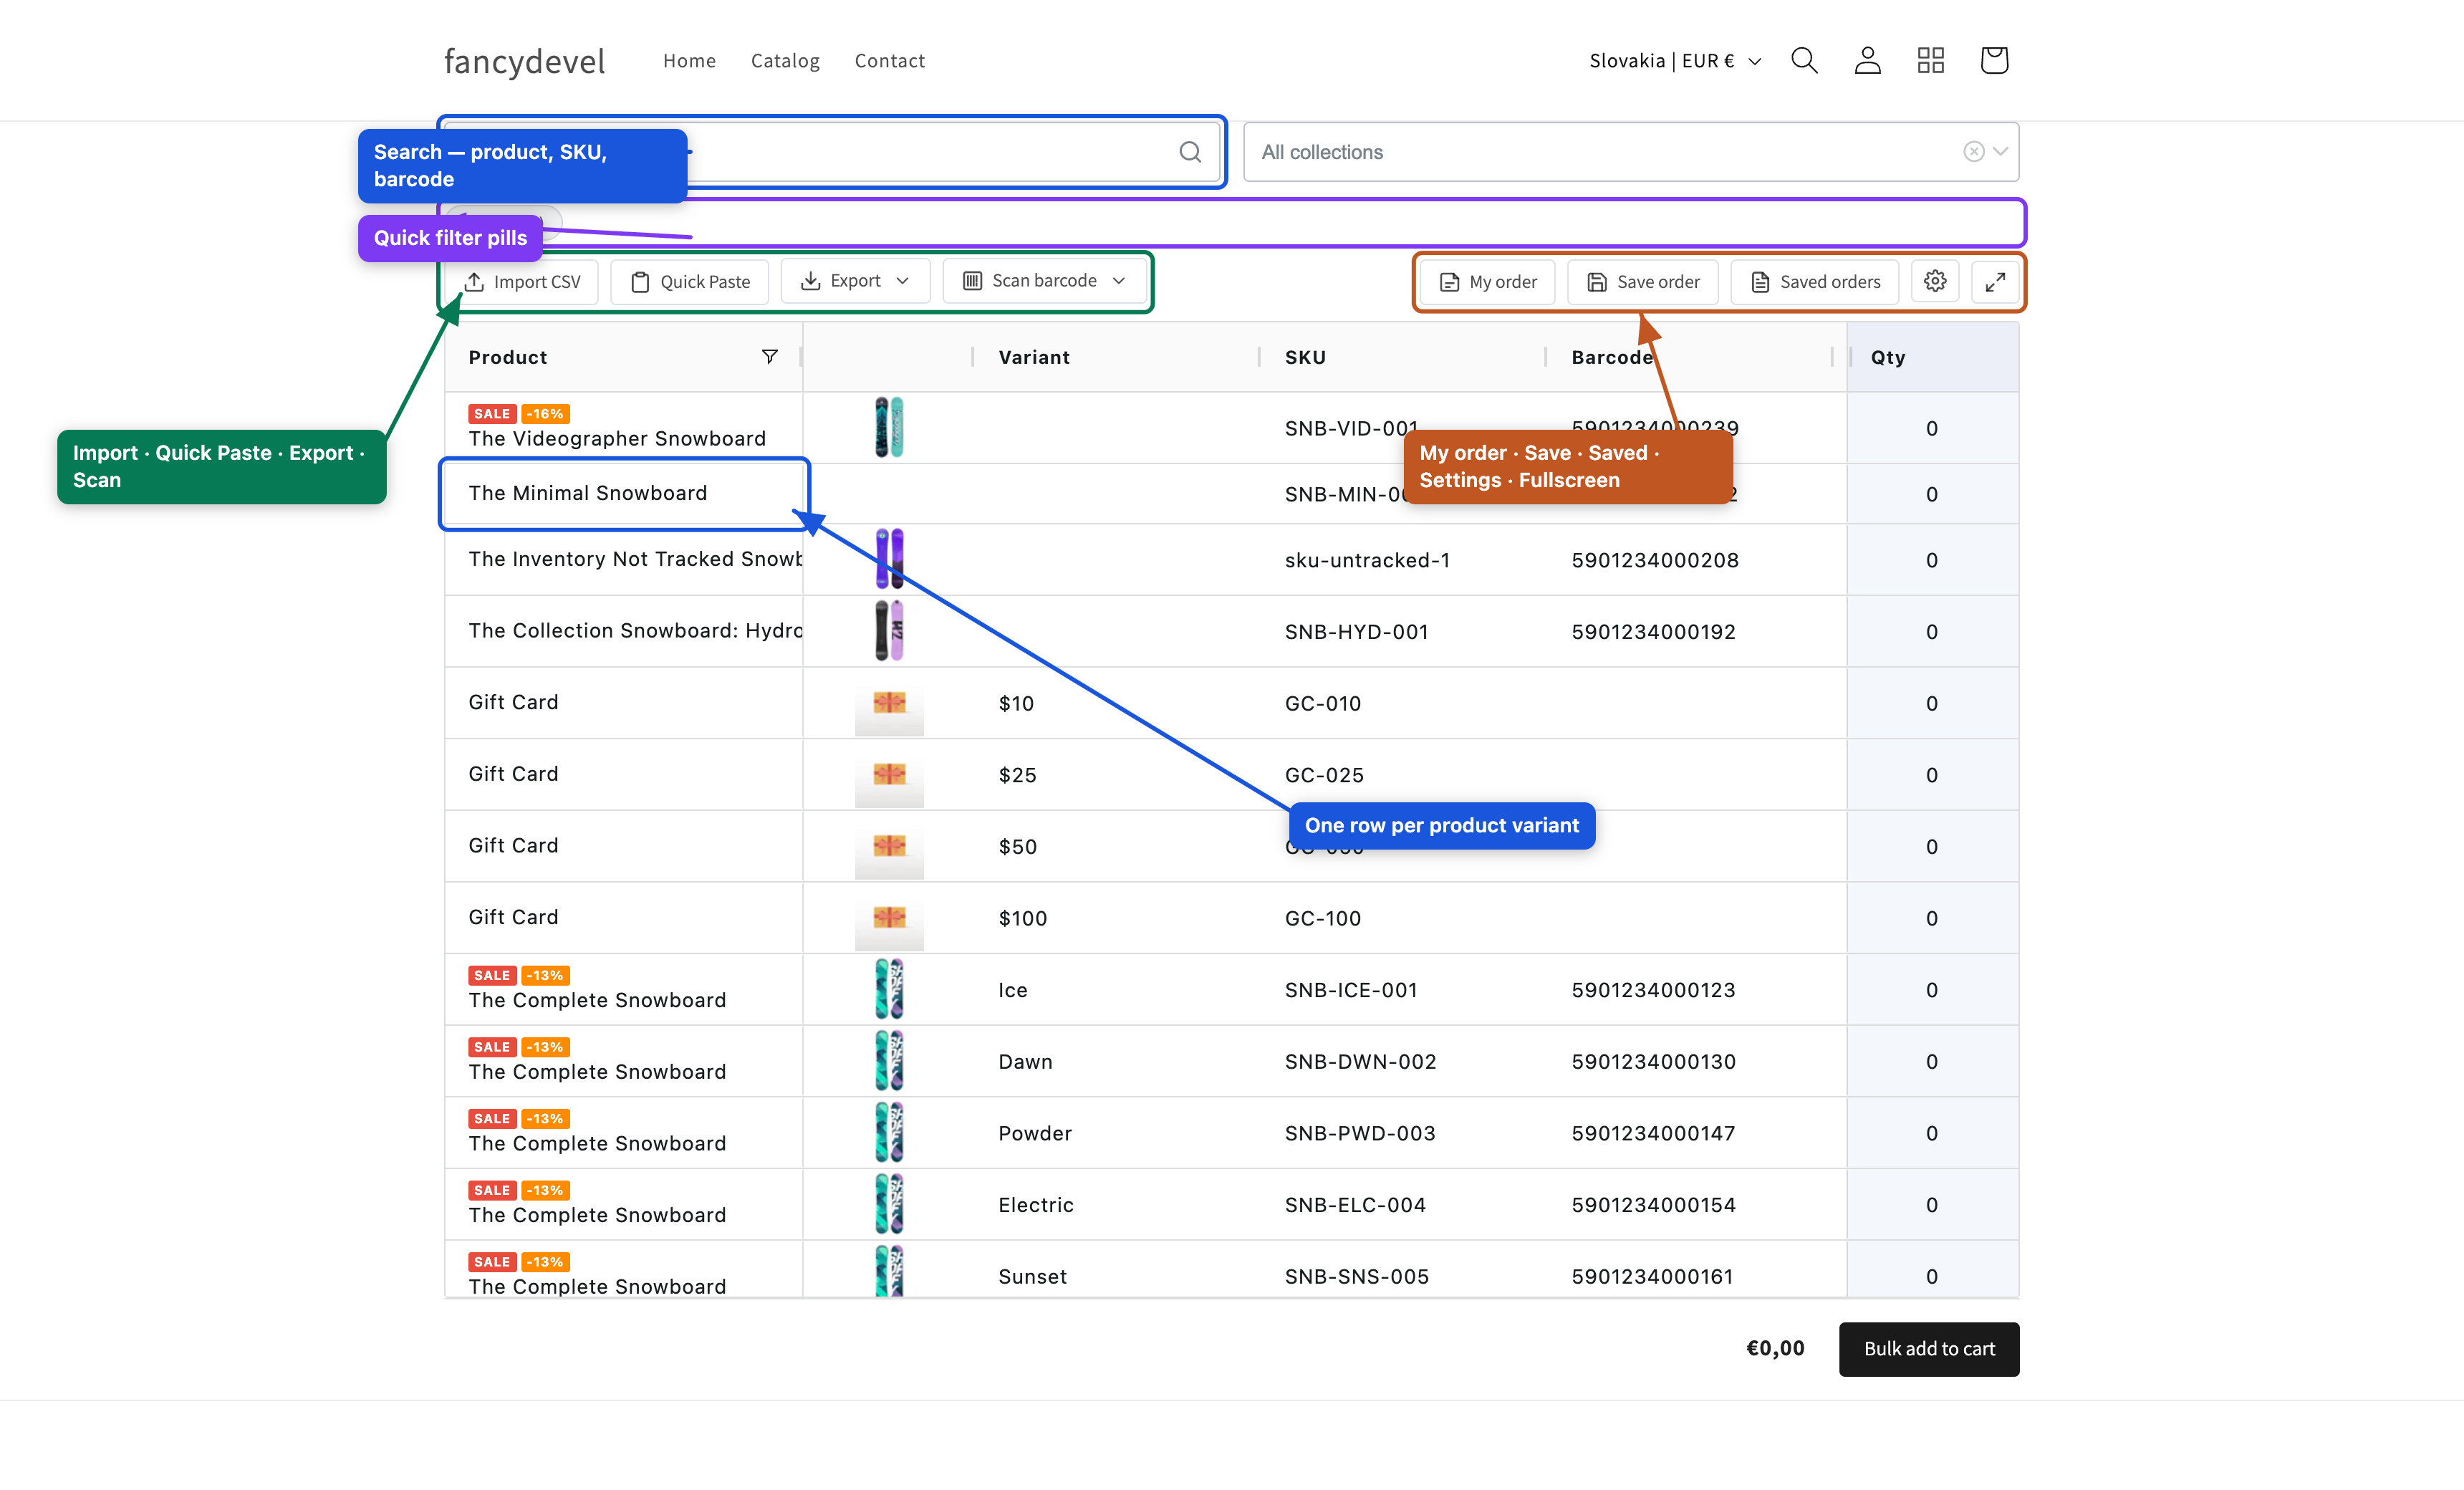Click barcode 5901234000123
2464x1490 pixels.
(x=1653, y=990)
